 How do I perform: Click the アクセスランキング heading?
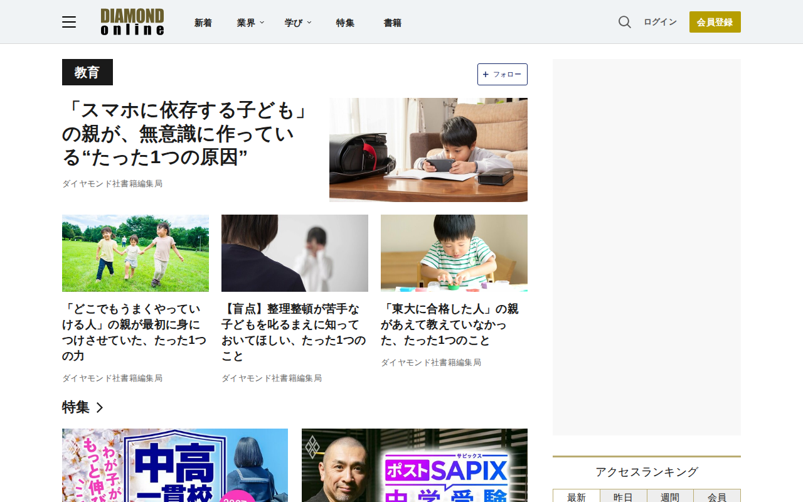(647, 472)
